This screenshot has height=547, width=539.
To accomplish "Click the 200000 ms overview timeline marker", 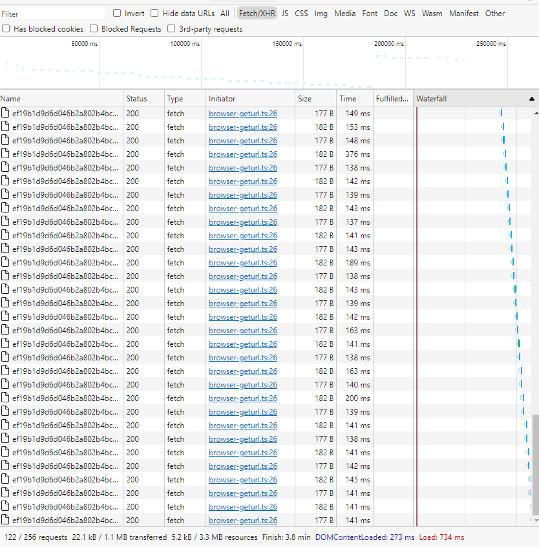I will (x=389, y=44).
